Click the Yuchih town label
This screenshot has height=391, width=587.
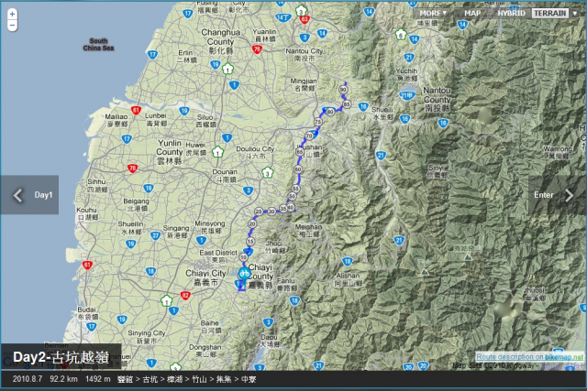[x=406, y=74]
